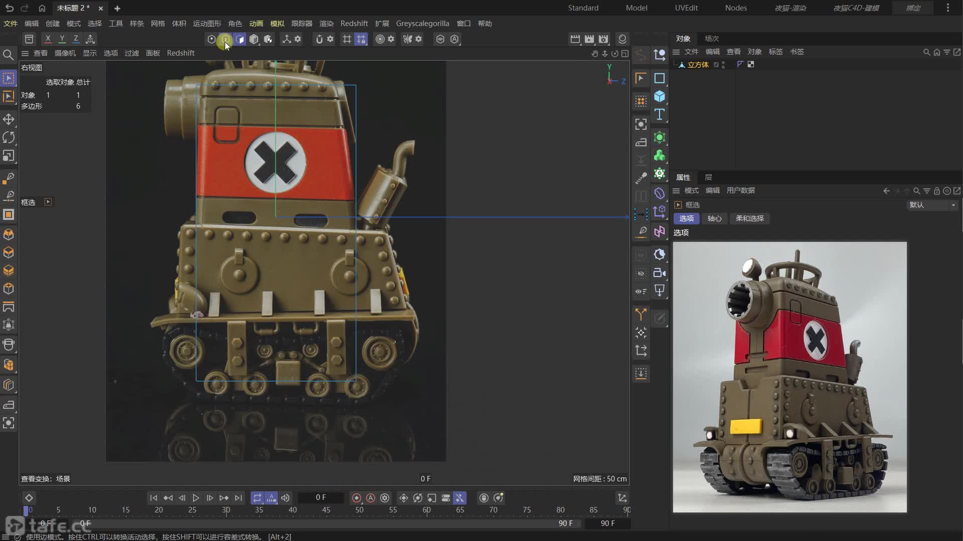Open the deformer purple icon

[660, 193]
